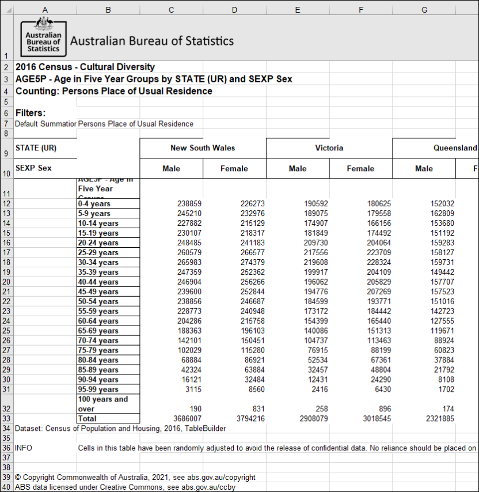Click the cell with value 159283

[424, 243]
